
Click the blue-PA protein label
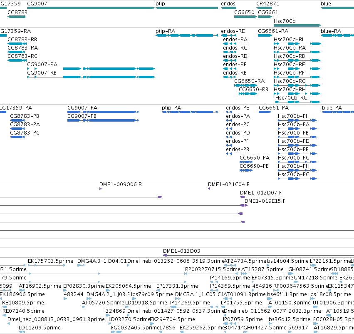click(332, 108)
